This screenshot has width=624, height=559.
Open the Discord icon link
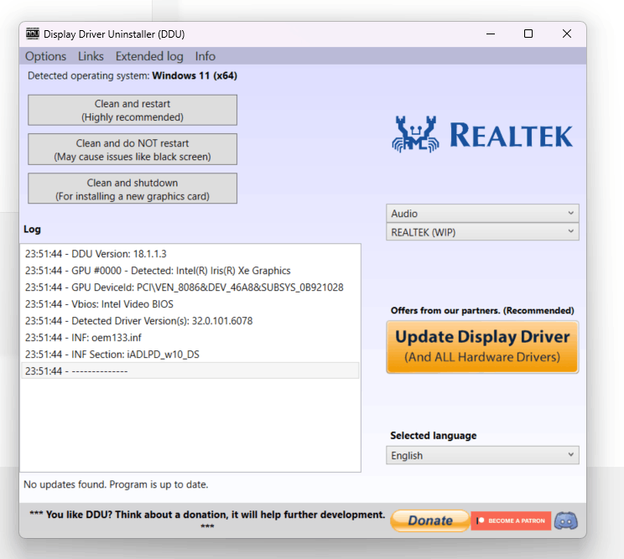click(566, 520)
